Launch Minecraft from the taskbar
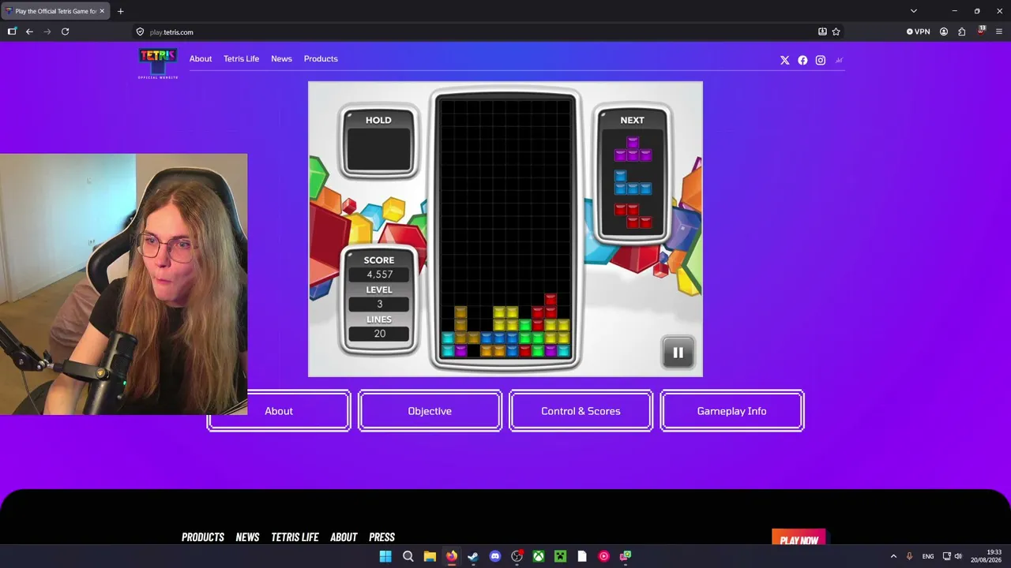This screenshot has height=568, width=1011. tap(560, 556)
